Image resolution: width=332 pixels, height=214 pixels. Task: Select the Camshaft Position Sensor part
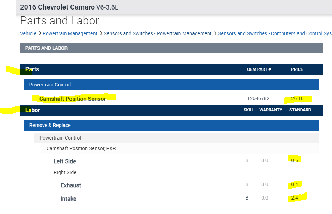[73, 99]
